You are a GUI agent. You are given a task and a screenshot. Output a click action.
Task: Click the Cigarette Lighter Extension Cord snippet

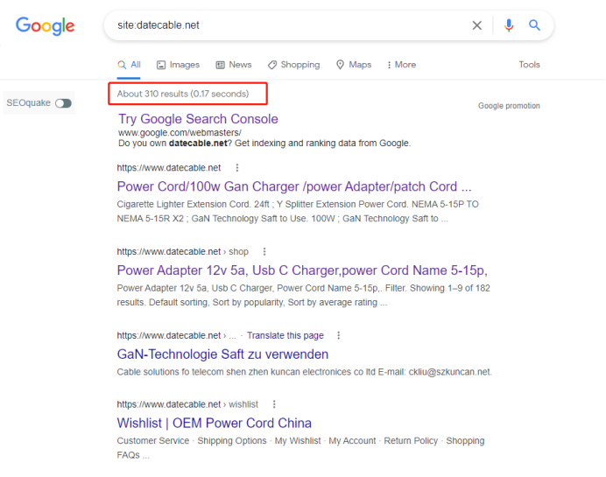click(298, 211)
